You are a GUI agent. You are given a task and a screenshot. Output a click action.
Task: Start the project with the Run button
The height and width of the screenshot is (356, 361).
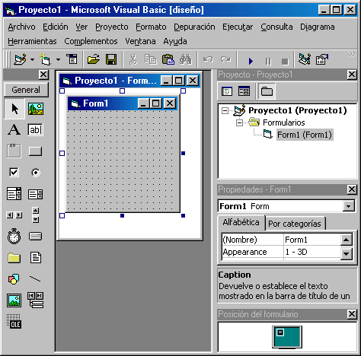(251, 61)
